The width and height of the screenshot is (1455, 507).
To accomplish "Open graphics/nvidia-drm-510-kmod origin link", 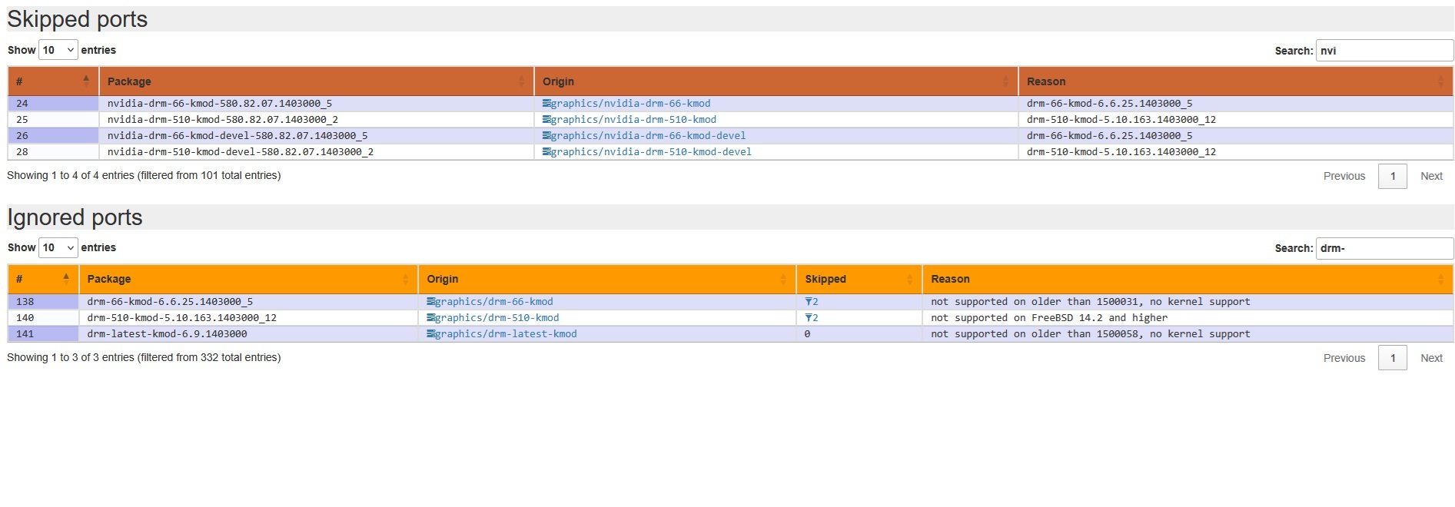I will click(x=633, y=120).
